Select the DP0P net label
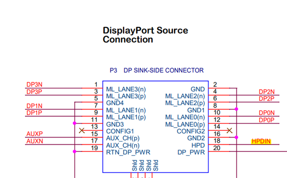The image size is (287, 178). [266, 120]
